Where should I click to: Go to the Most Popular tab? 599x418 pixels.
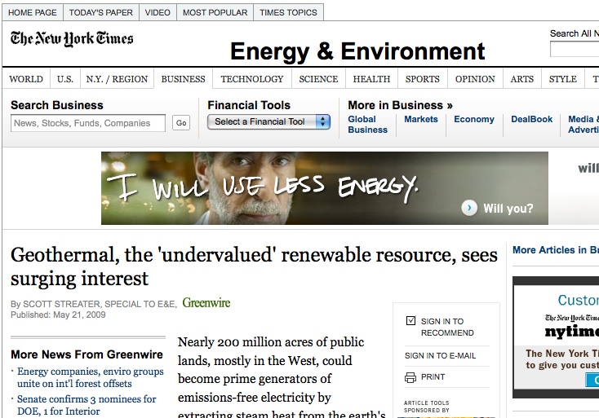[x=215, y=12]
